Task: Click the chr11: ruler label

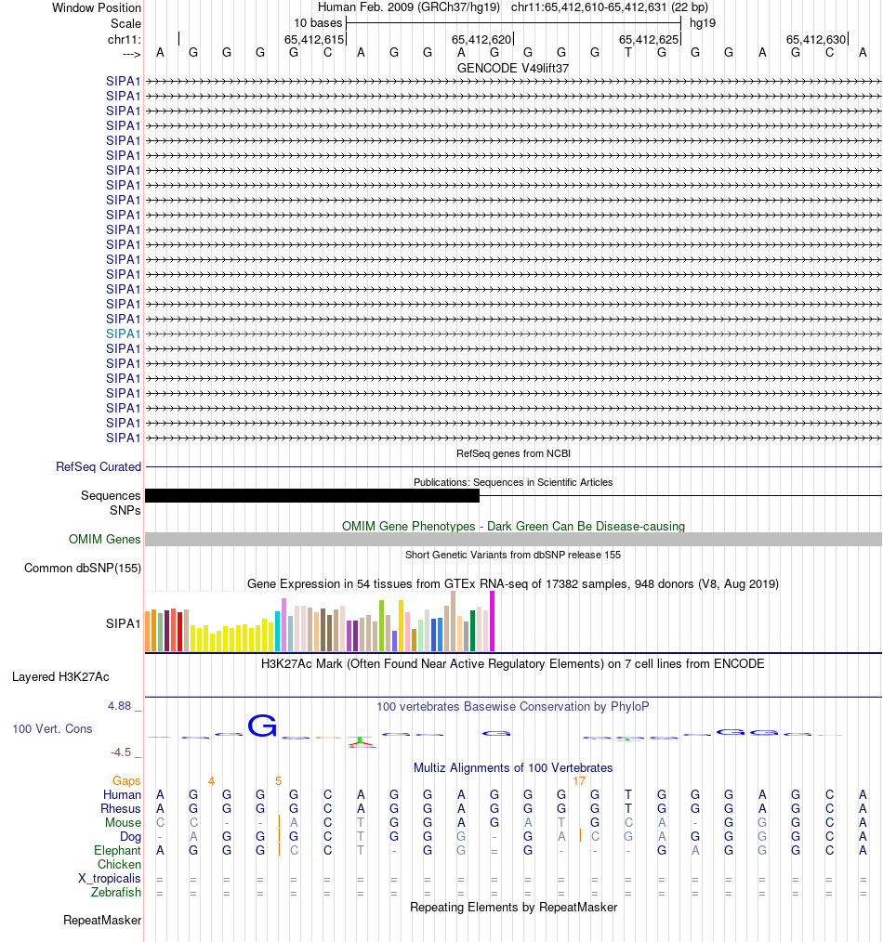Action: coord(125,40)
